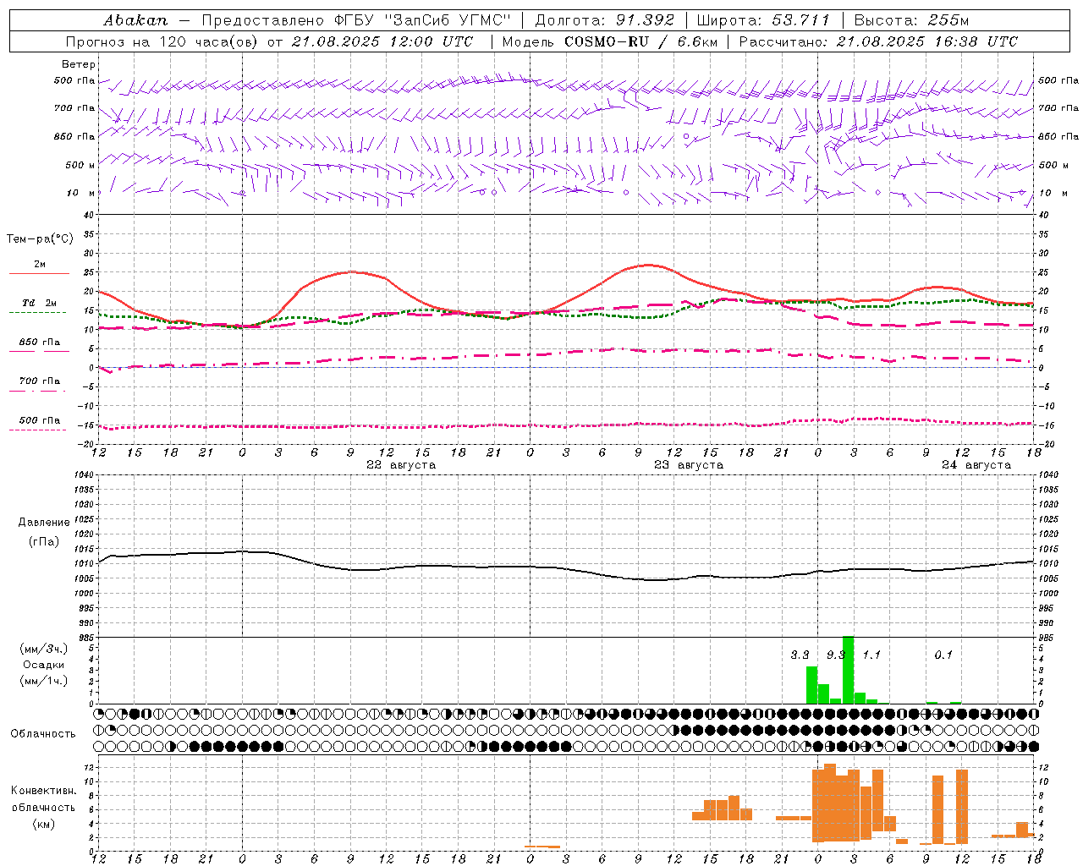1083x866 pixels.
Task: Click the "Рассчитано: 21.08.2025 16:38 UTC" timestamp
Action: point(878,41)
